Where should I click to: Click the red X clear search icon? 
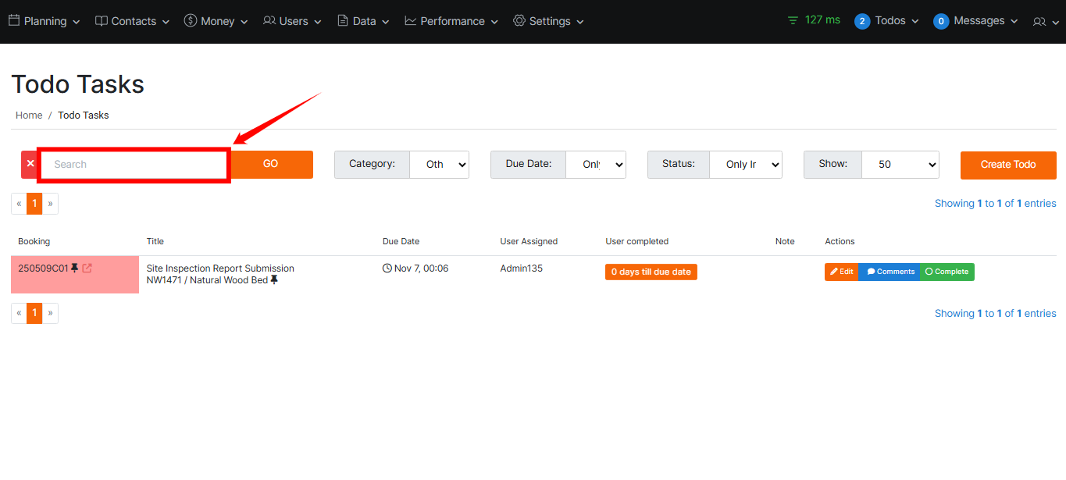[30, 164]
